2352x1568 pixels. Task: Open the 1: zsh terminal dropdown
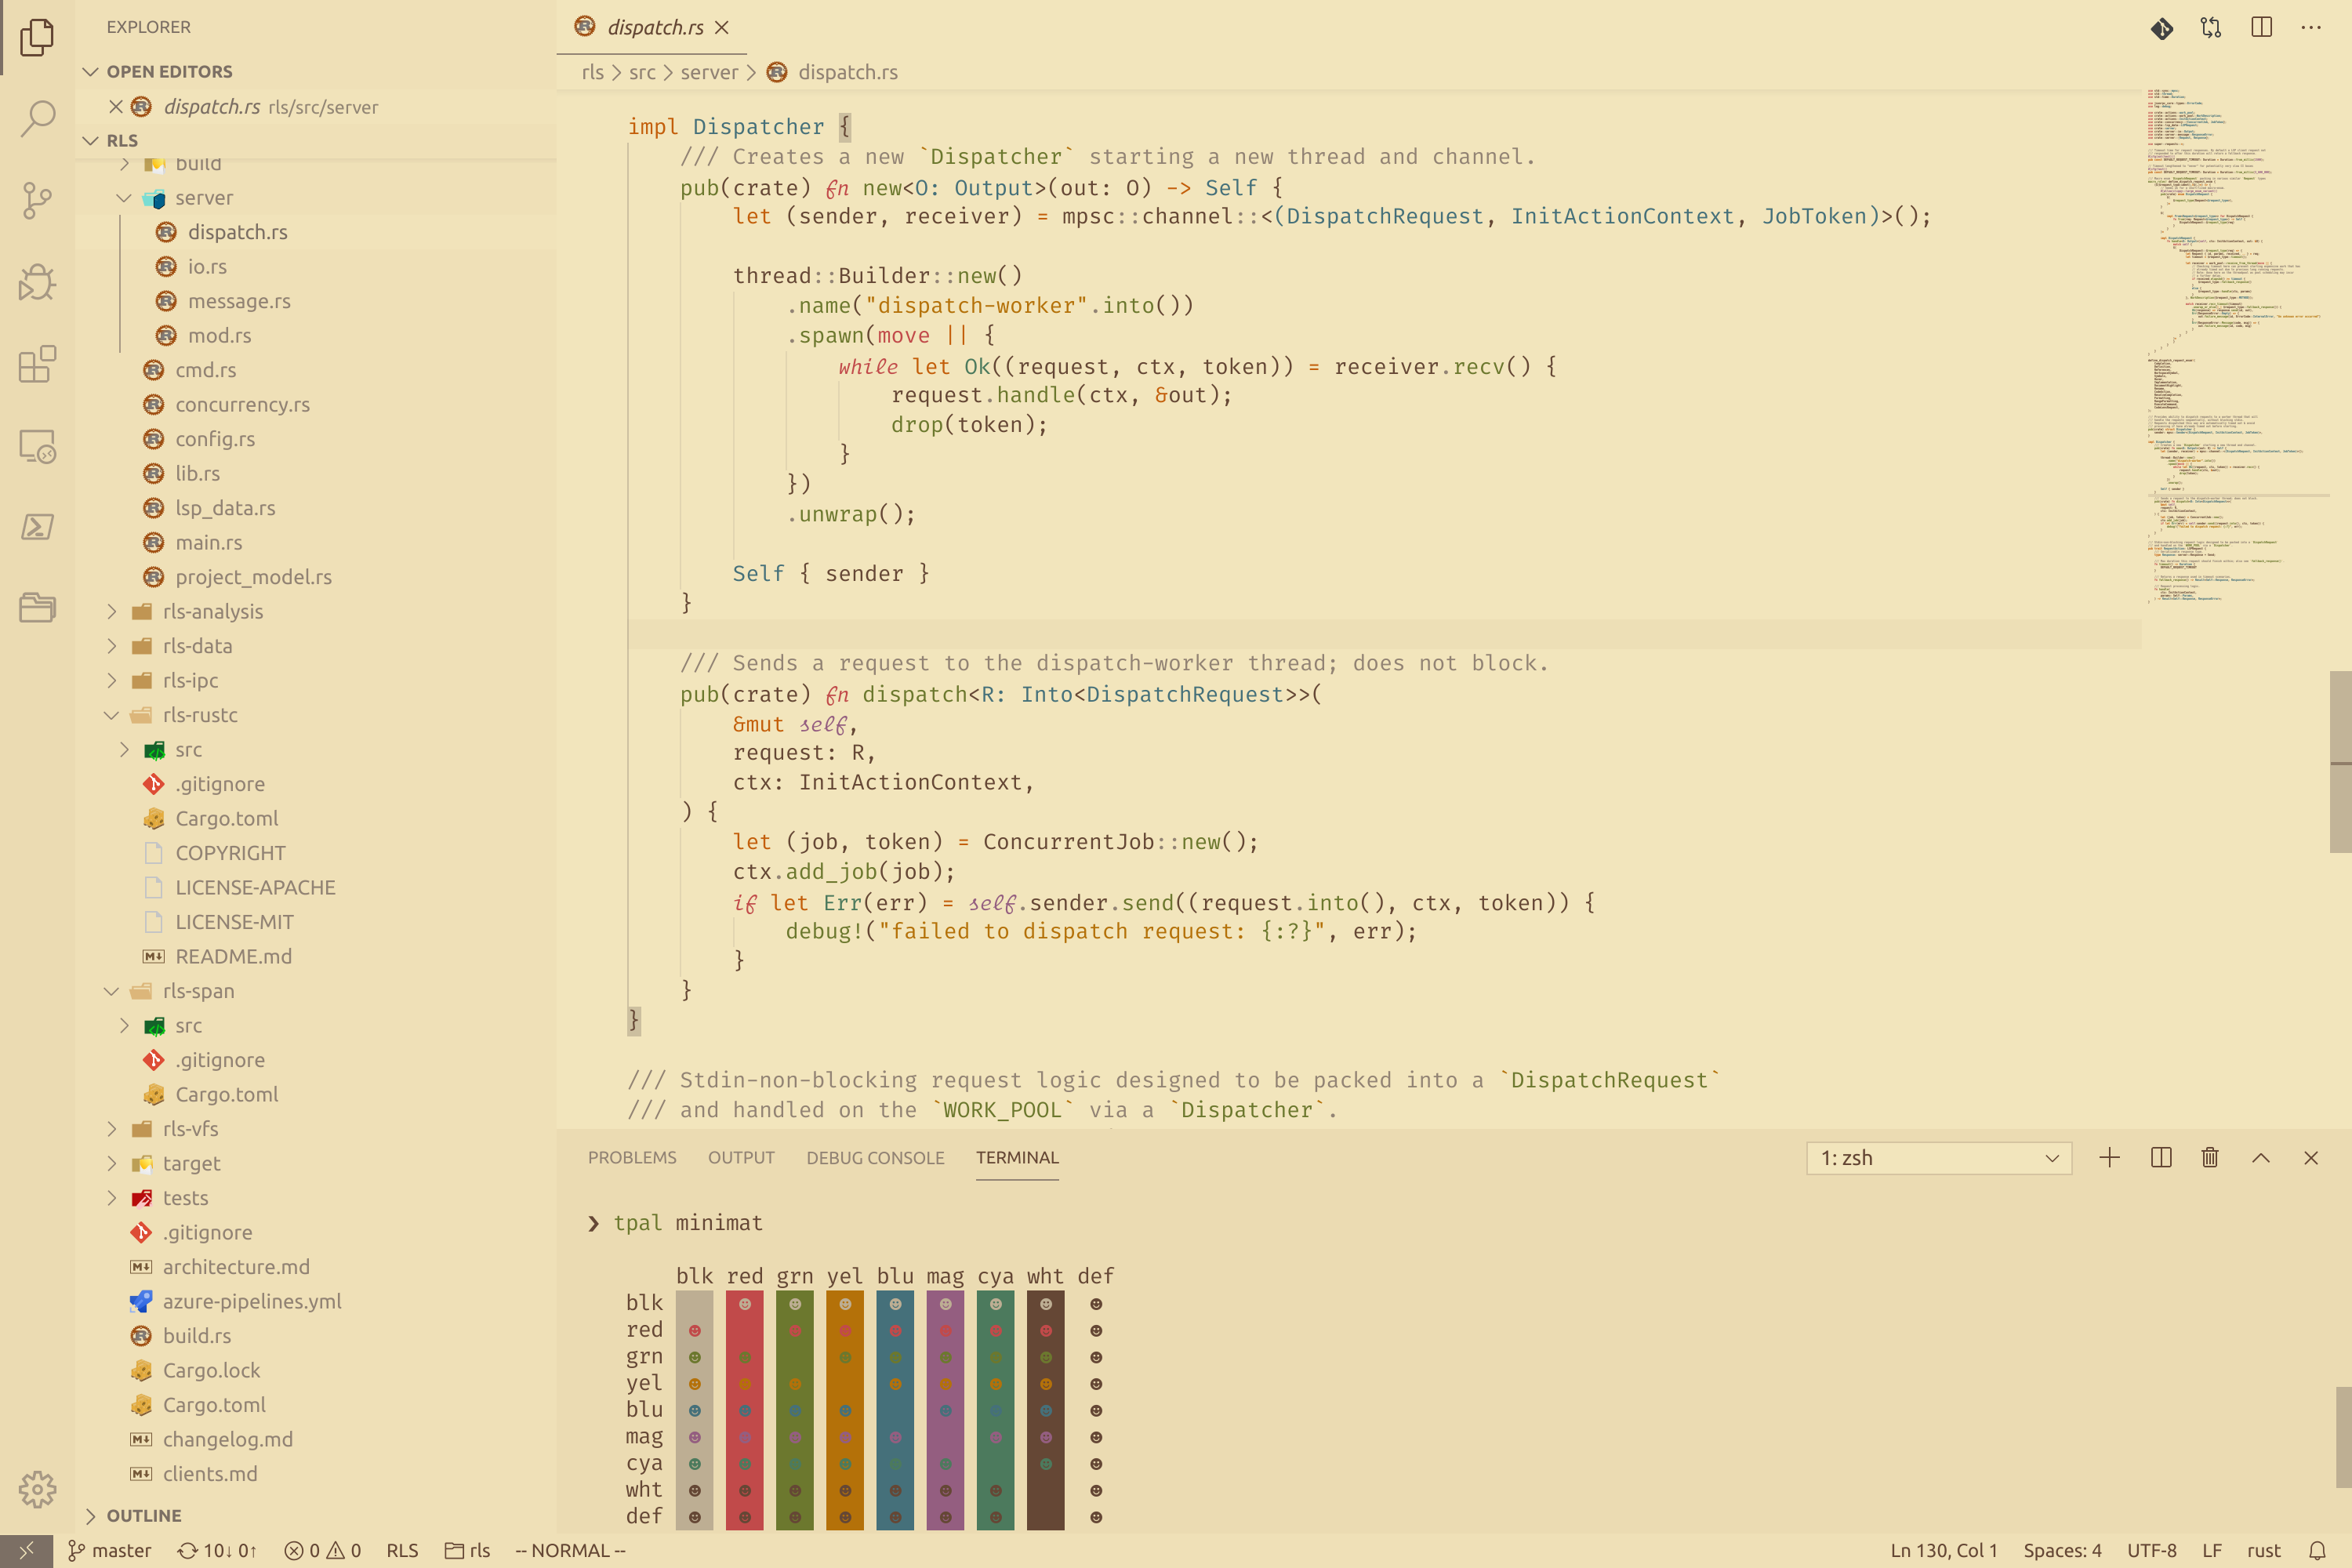coord(1938,1158)
